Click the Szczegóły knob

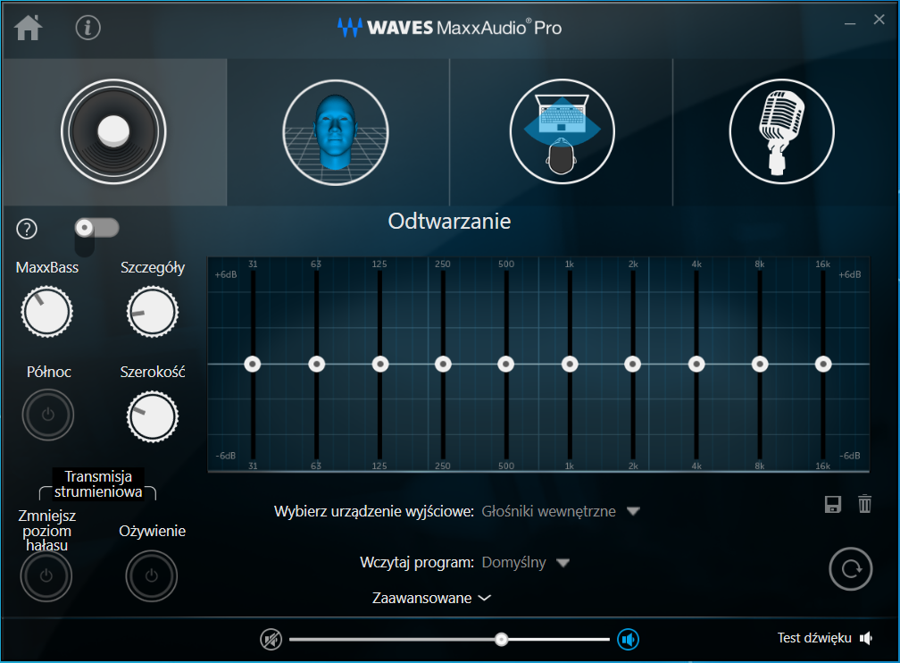(x=152, y=312)
